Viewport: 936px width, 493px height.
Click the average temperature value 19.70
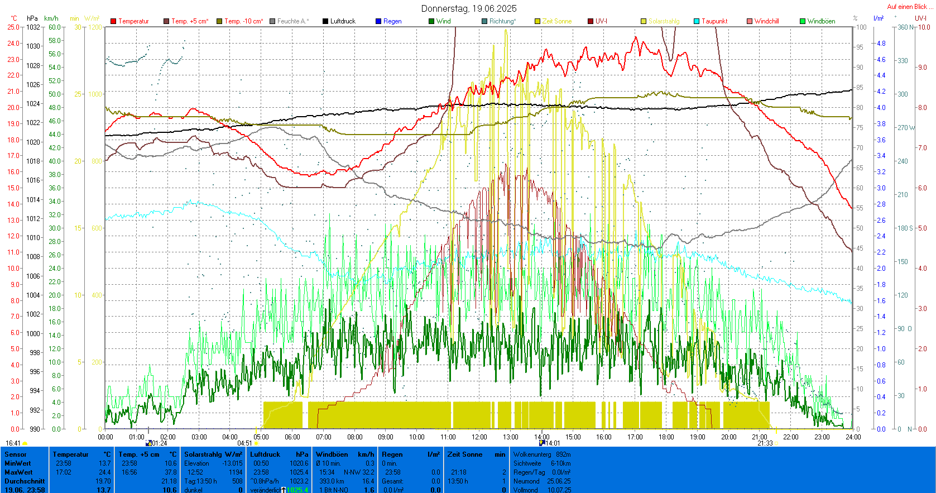coord(103,481)
